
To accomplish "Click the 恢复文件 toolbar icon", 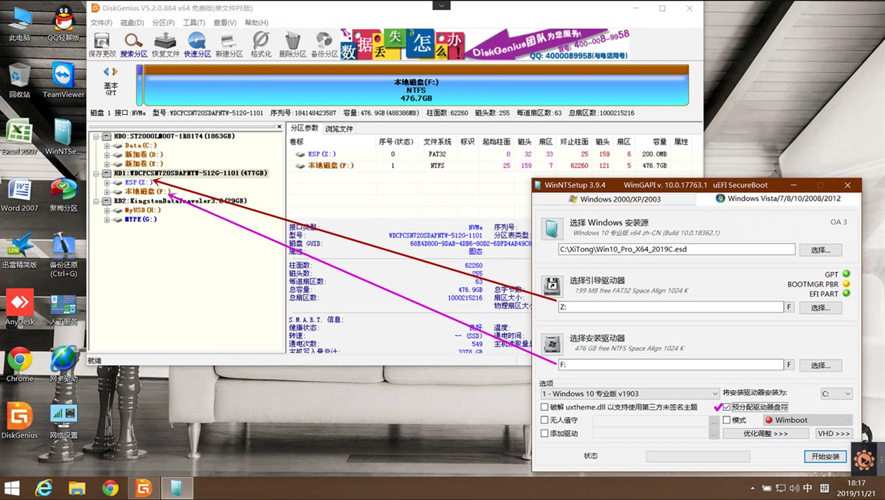I will click(166, 44).
